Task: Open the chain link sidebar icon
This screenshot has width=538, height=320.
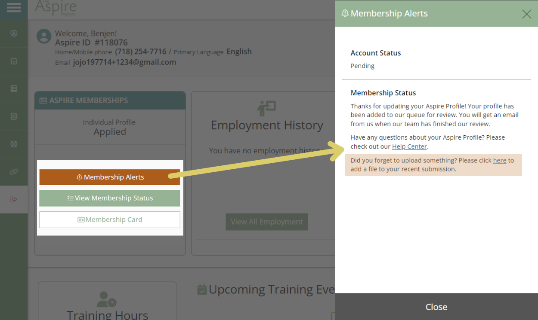Action: pyautogui.click(x=14, y=171)
